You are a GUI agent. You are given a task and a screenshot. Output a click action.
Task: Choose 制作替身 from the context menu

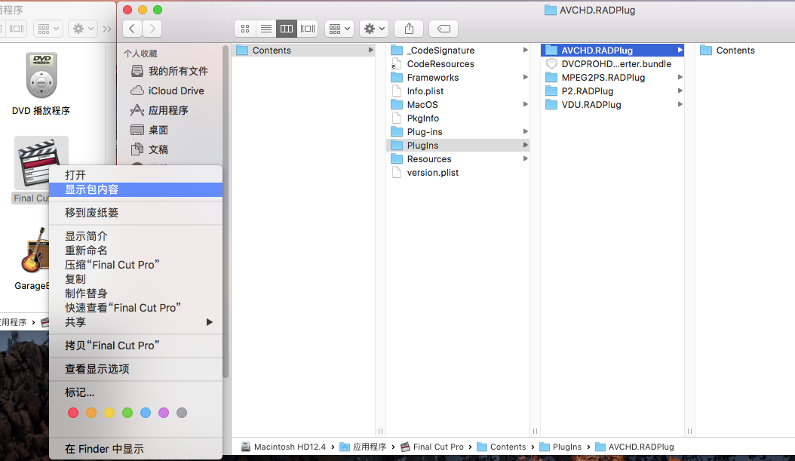click(x=136, y=294)
